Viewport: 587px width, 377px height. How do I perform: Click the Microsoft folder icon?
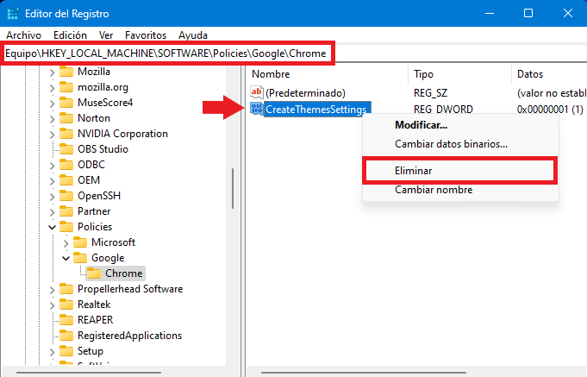coord(80,242)
